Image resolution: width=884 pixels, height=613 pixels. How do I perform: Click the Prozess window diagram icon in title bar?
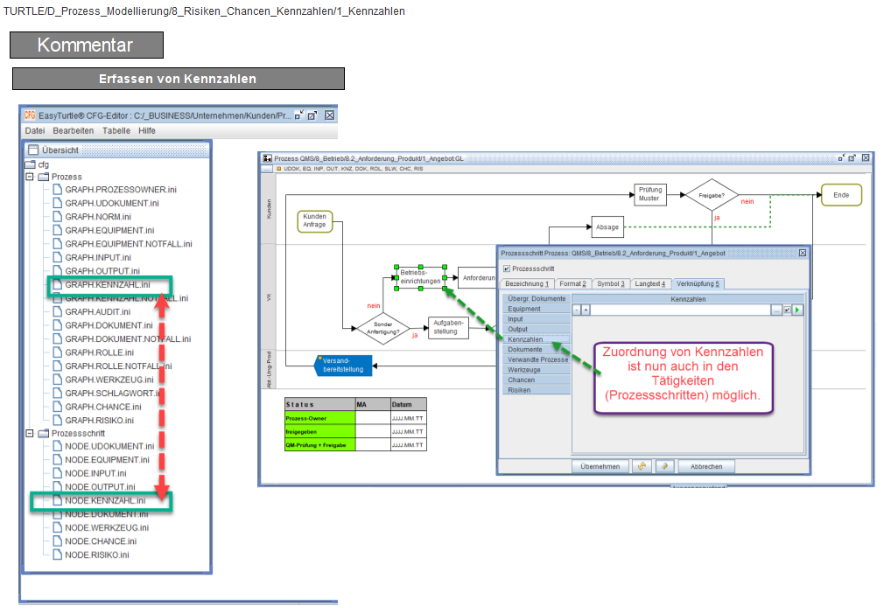point(268,158)
